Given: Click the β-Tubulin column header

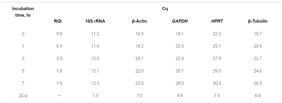Looking at the screenshot, I should 258,21.
